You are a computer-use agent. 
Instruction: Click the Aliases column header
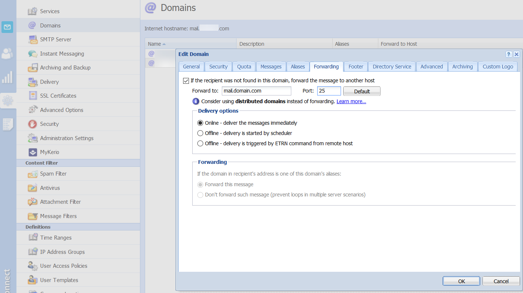click(355, 44)
